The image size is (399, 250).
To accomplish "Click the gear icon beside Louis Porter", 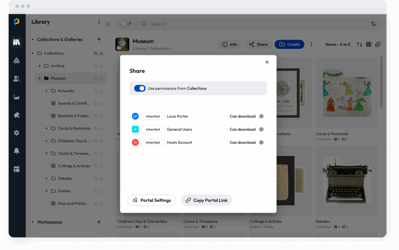I will pyautogui.click(x=261, y=116).
